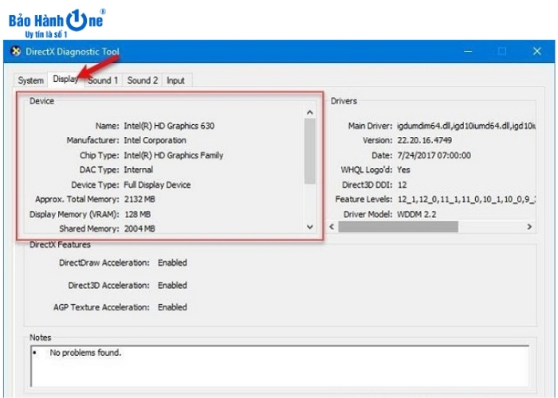Click the 'Full Display Device' value

(157, 185)
